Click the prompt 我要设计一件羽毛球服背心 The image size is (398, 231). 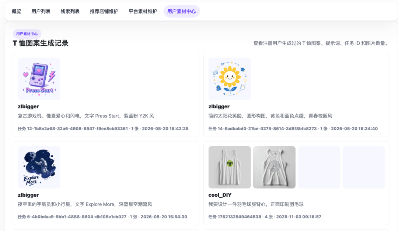(256, 204)
